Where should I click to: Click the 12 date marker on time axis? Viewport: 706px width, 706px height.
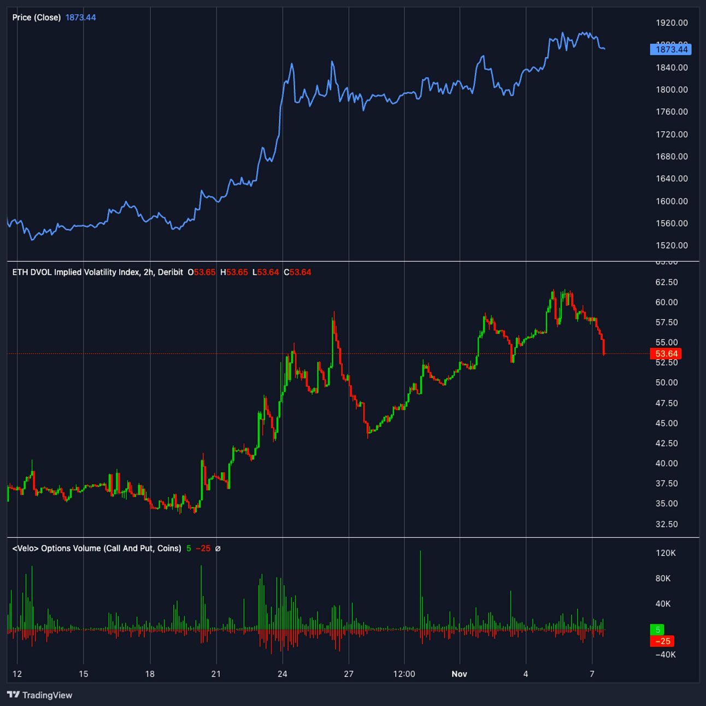pos(17,674)
